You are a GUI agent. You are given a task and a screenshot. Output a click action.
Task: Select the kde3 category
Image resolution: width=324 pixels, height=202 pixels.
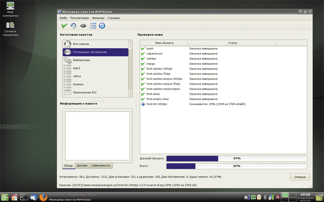96,68
